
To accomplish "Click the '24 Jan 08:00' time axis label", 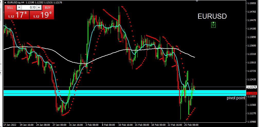I will (43, 125).
